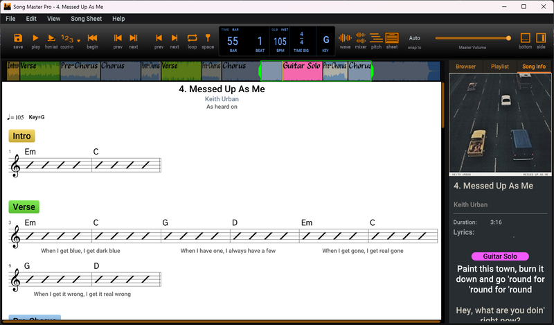The height and width of the screenshot is (325, 554).
Task: Click lyric 'When I get it wrong, I get it real wrong'
Action: 82,294
